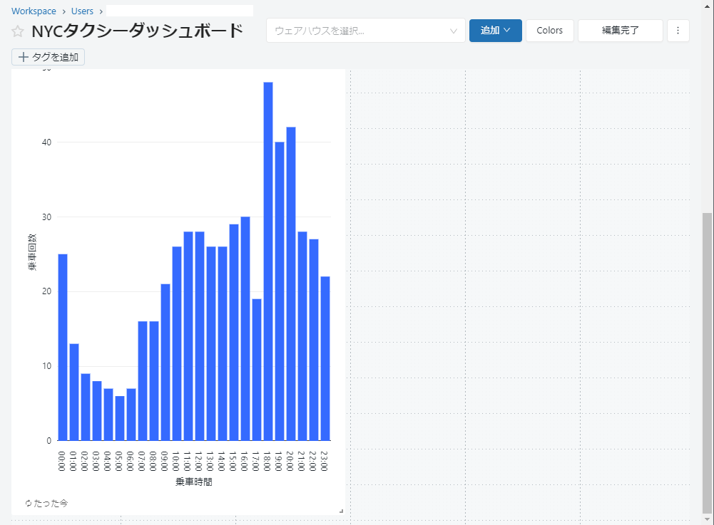Click the 乗車時間 x-axis title
Screen dimensions: 714x525
coord(193,482)
